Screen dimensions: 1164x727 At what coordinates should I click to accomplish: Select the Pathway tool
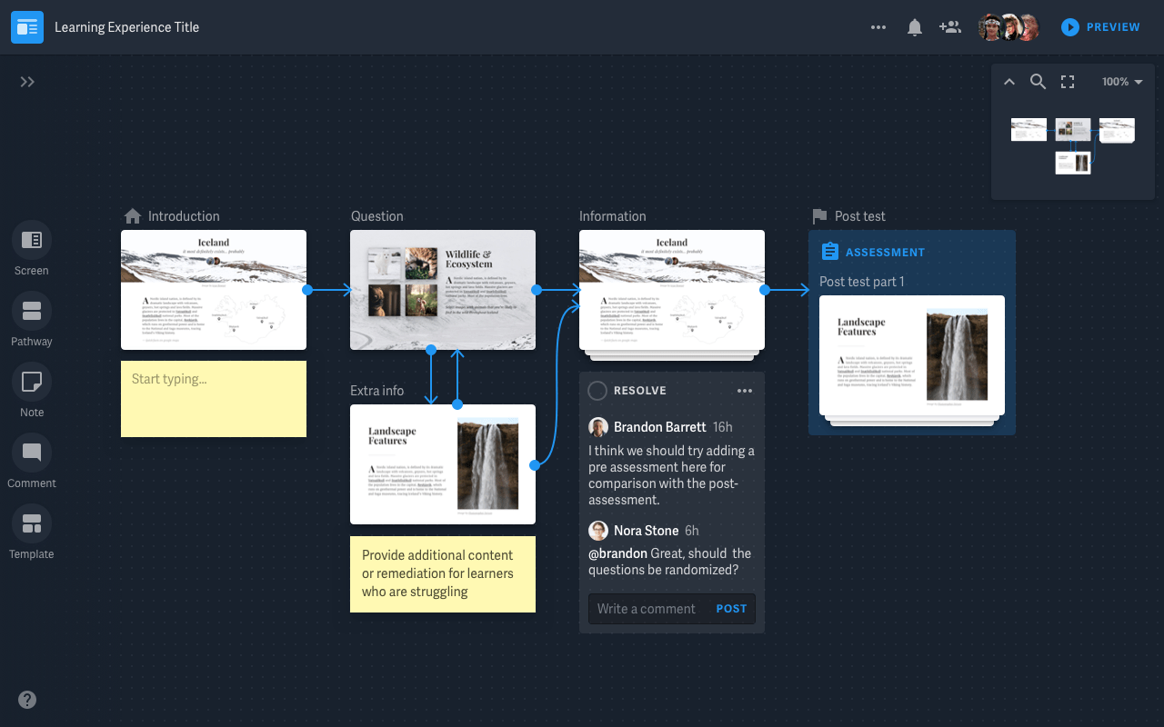click(32, 320)
